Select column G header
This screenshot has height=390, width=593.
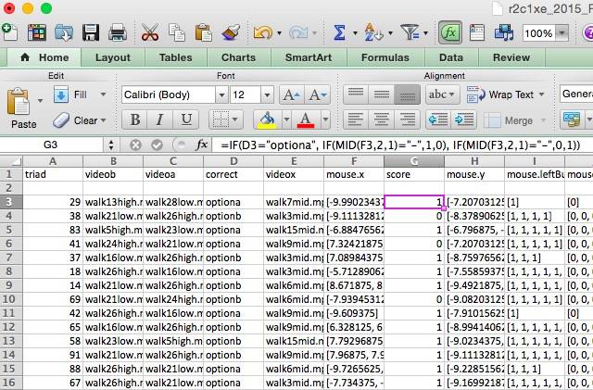(x=414, y=161)
